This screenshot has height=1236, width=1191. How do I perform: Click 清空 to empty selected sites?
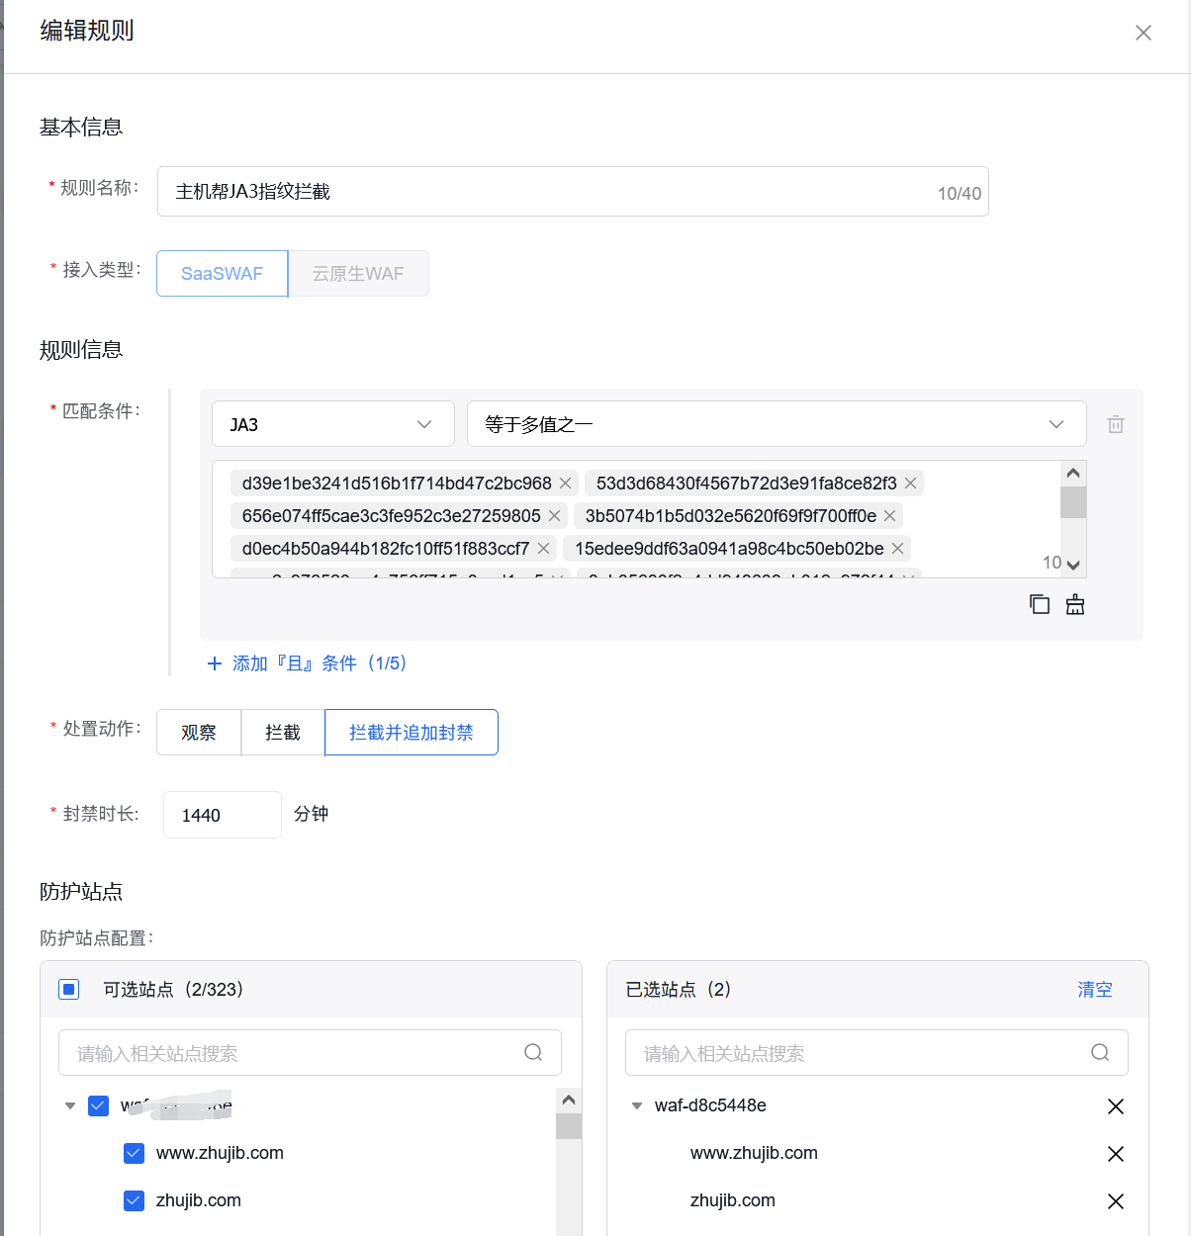coord(1095,989)
